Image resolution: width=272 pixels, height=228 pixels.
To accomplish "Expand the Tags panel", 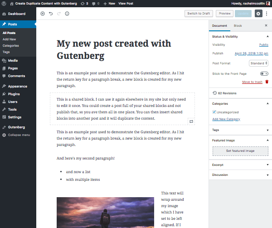I will (x=240, y=130).
